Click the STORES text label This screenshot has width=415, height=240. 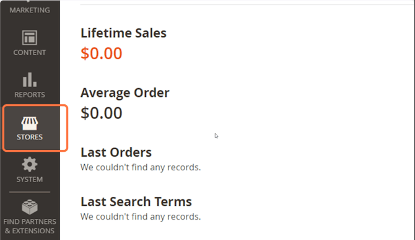click(x=30, y=137)
